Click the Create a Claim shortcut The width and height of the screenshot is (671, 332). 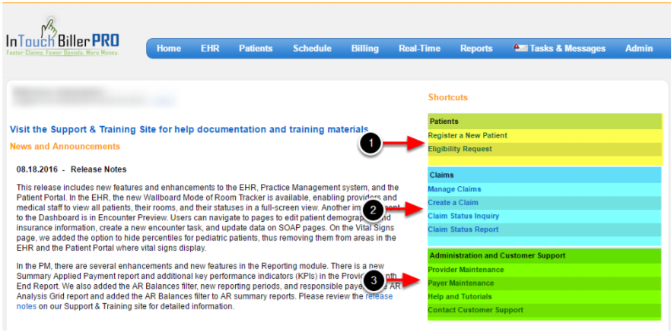coord(453,203)
